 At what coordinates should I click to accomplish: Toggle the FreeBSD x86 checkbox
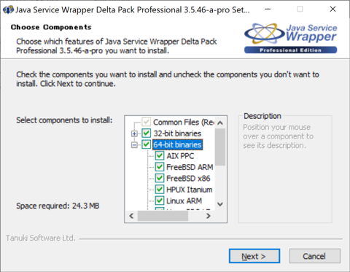160,178
